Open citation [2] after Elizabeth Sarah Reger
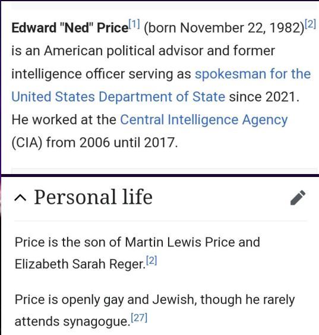The image size is (319, 335). click(x=151, y=260)
